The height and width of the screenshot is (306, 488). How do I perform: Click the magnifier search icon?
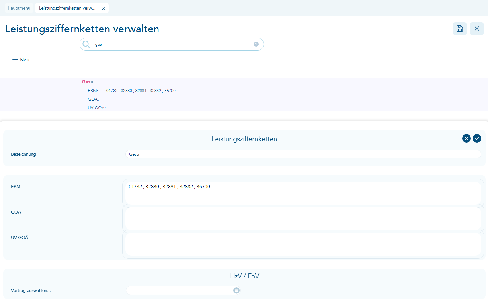point(86,44)
